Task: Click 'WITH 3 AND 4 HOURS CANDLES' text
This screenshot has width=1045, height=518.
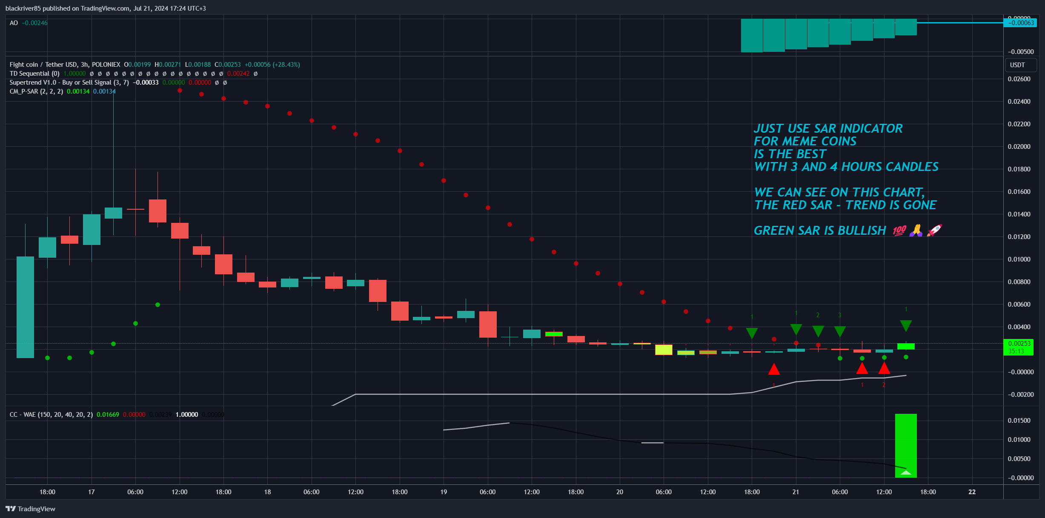Action: (x=846, y=167)
